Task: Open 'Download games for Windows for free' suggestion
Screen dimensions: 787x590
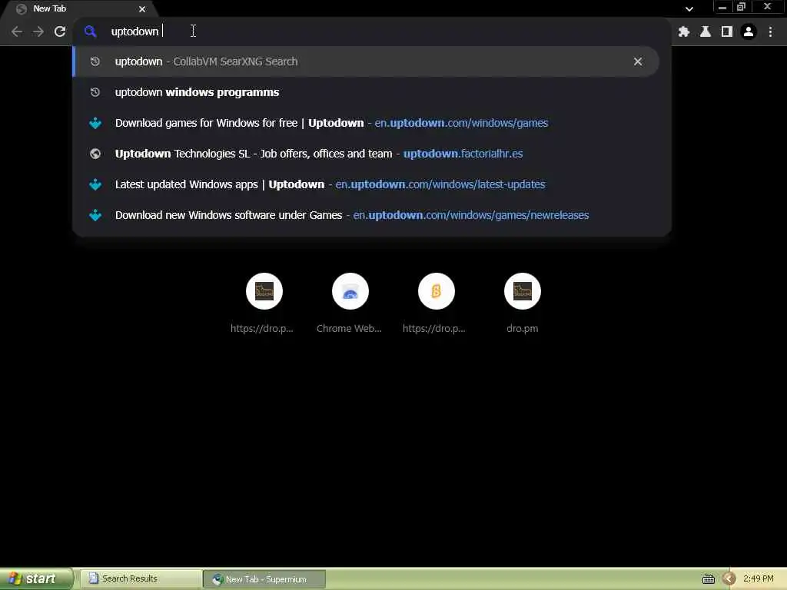Action: pyautogui.click(x=367, y=123)
